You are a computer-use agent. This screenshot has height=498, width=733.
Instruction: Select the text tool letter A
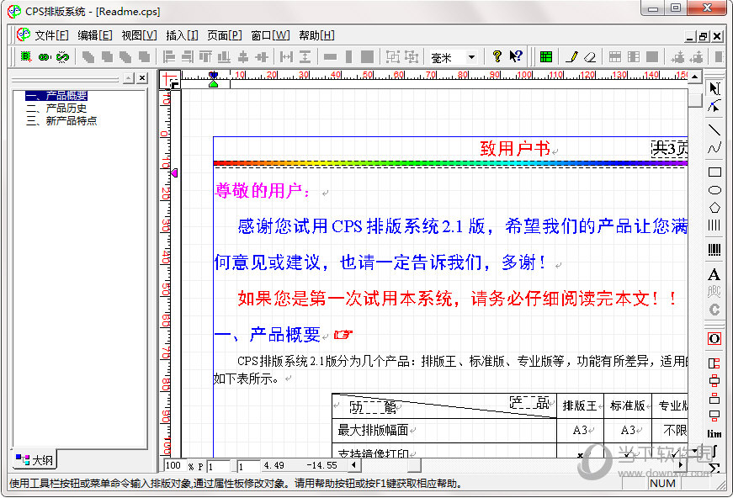pos(714,274)
